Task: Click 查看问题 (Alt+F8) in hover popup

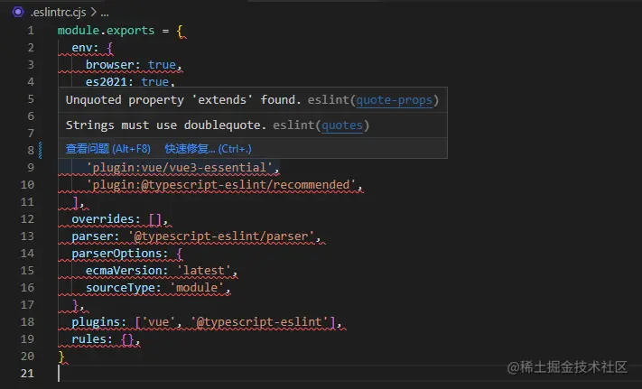Action: [x=108, y=149]
